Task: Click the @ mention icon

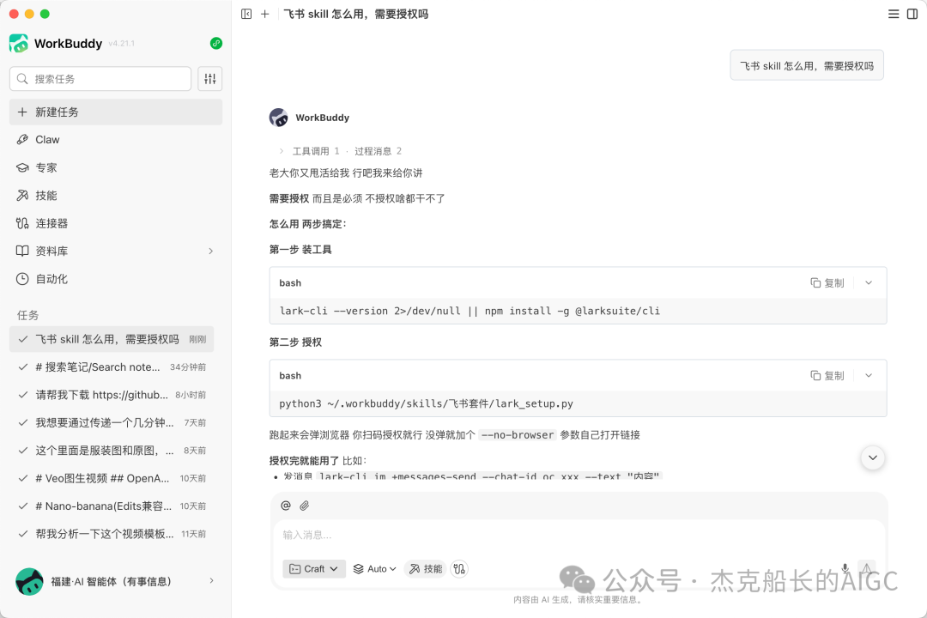Action: (286, 505)
